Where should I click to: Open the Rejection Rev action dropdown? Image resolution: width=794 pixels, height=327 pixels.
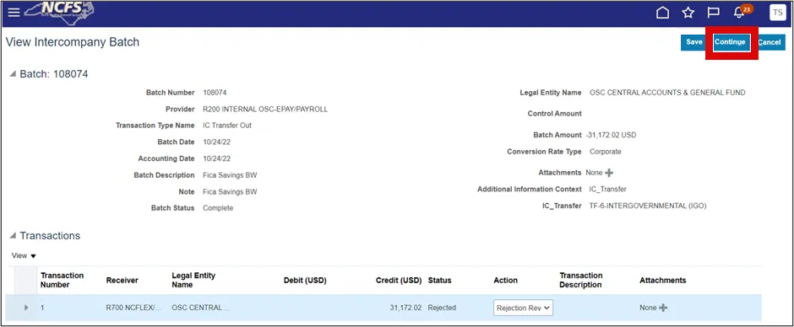(523, 308)
